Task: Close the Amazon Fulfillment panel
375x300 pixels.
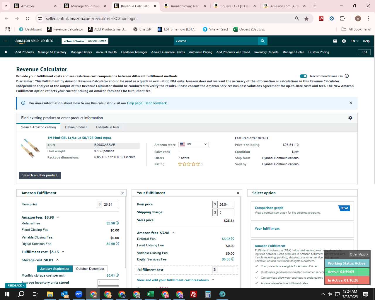Action: [122, 193]
